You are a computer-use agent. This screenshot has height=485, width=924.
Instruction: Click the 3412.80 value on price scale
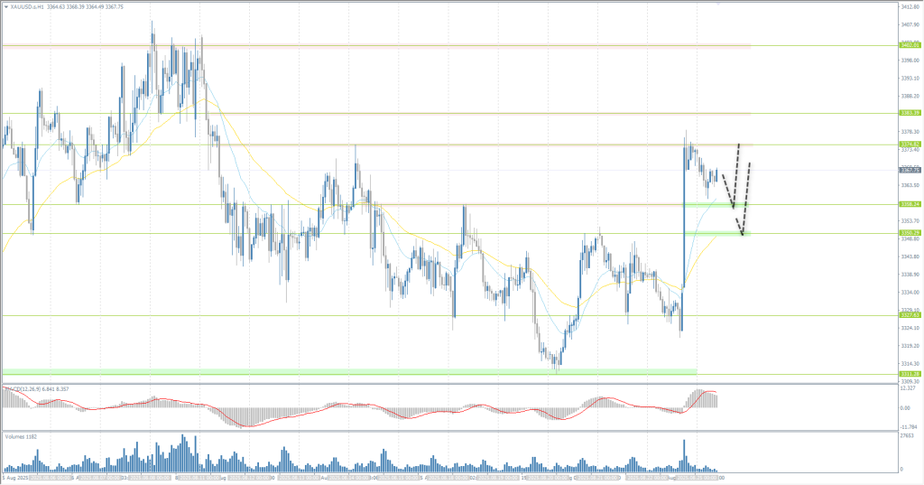point(910,7)
